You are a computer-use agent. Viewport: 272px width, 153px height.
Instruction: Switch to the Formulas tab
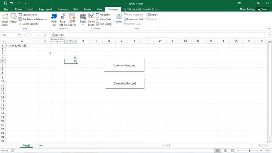coord(62,9)
